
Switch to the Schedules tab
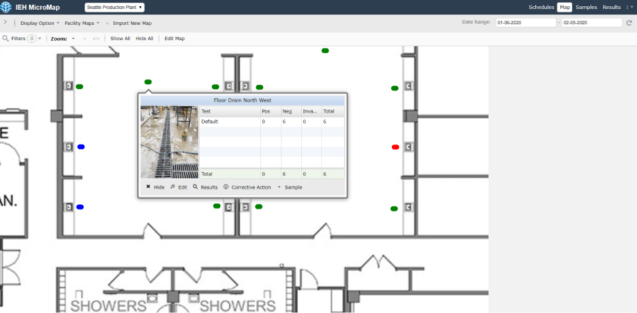541,7
